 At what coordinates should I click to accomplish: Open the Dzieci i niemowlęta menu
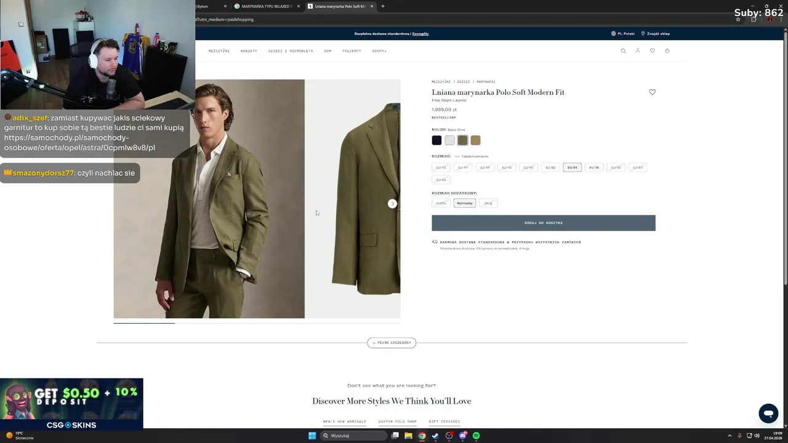(x=291, y=51)
